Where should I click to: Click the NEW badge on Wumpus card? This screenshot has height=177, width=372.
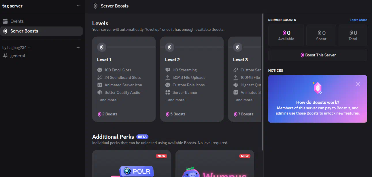245,156
